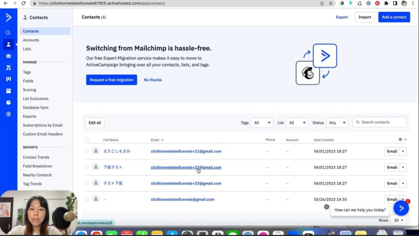419x236 pixels.
Task: Open the blue help chat bubble
Action: [x=401, y=208]
